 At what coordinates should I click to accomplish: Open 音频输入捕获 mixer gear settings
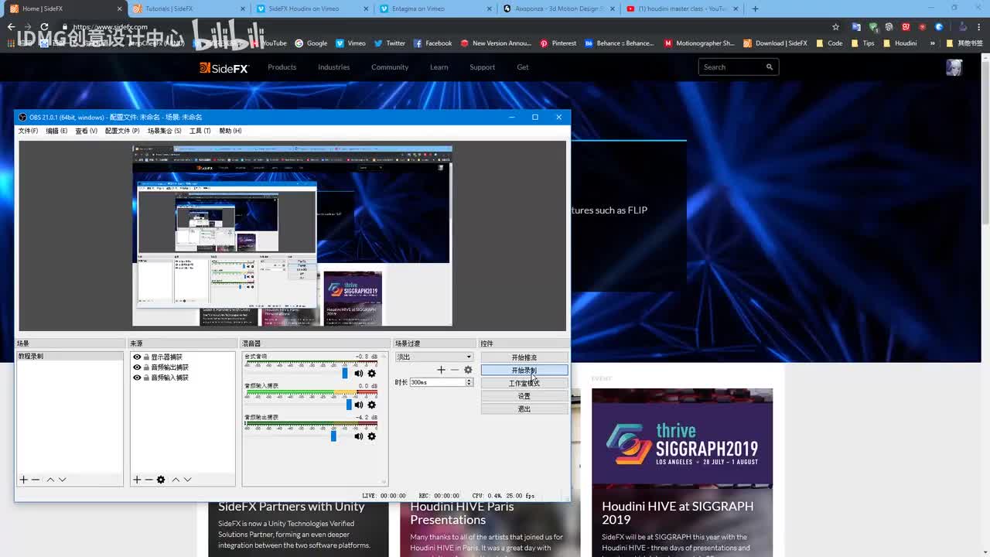tap(372, 405)
